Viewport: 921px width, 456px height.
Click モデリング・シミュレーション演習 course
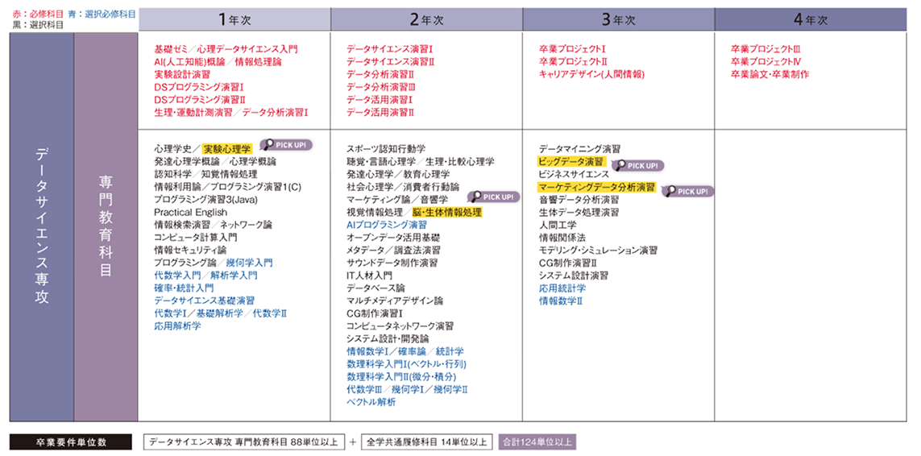(x=598, y=250)
